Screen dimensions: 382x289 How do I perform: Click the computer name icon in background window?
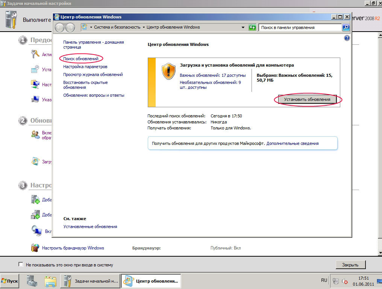[35, 99]
